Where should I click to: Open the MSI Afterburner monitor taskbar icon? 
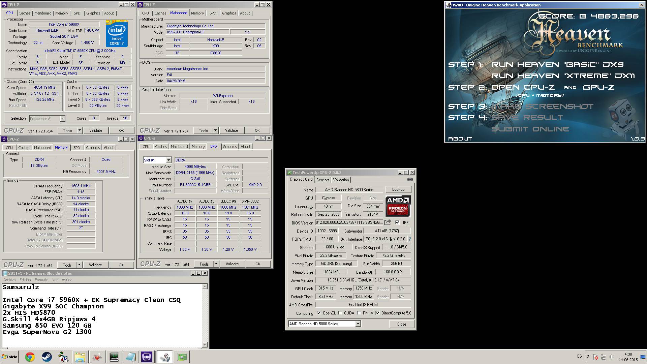pyautogui.click(x=114, y=357)
